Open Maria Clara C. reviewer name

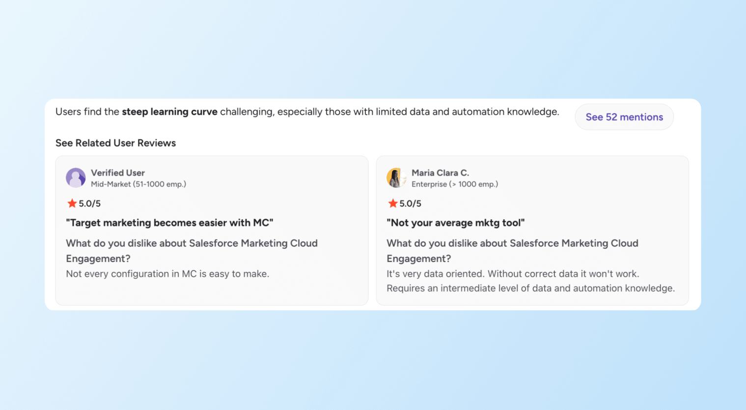pyautogui.click(x=440, y=173)
